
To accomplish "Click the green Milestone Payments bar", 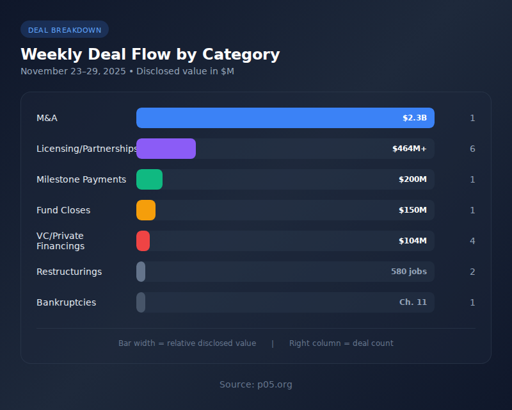I will 149,179.
